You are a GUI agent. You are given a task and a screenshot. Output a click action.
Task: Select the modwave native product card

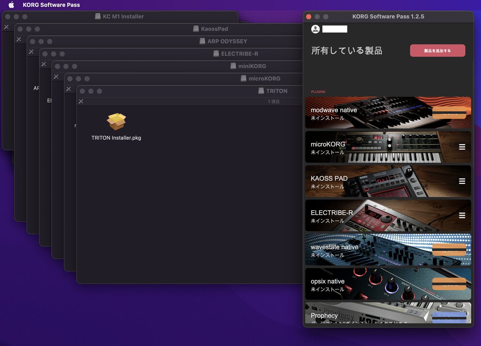[388, 113]
